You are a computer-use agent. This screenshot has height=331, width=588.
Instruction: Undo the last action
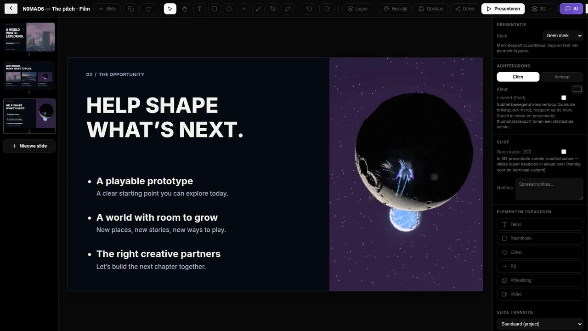(x=309, y=9)
